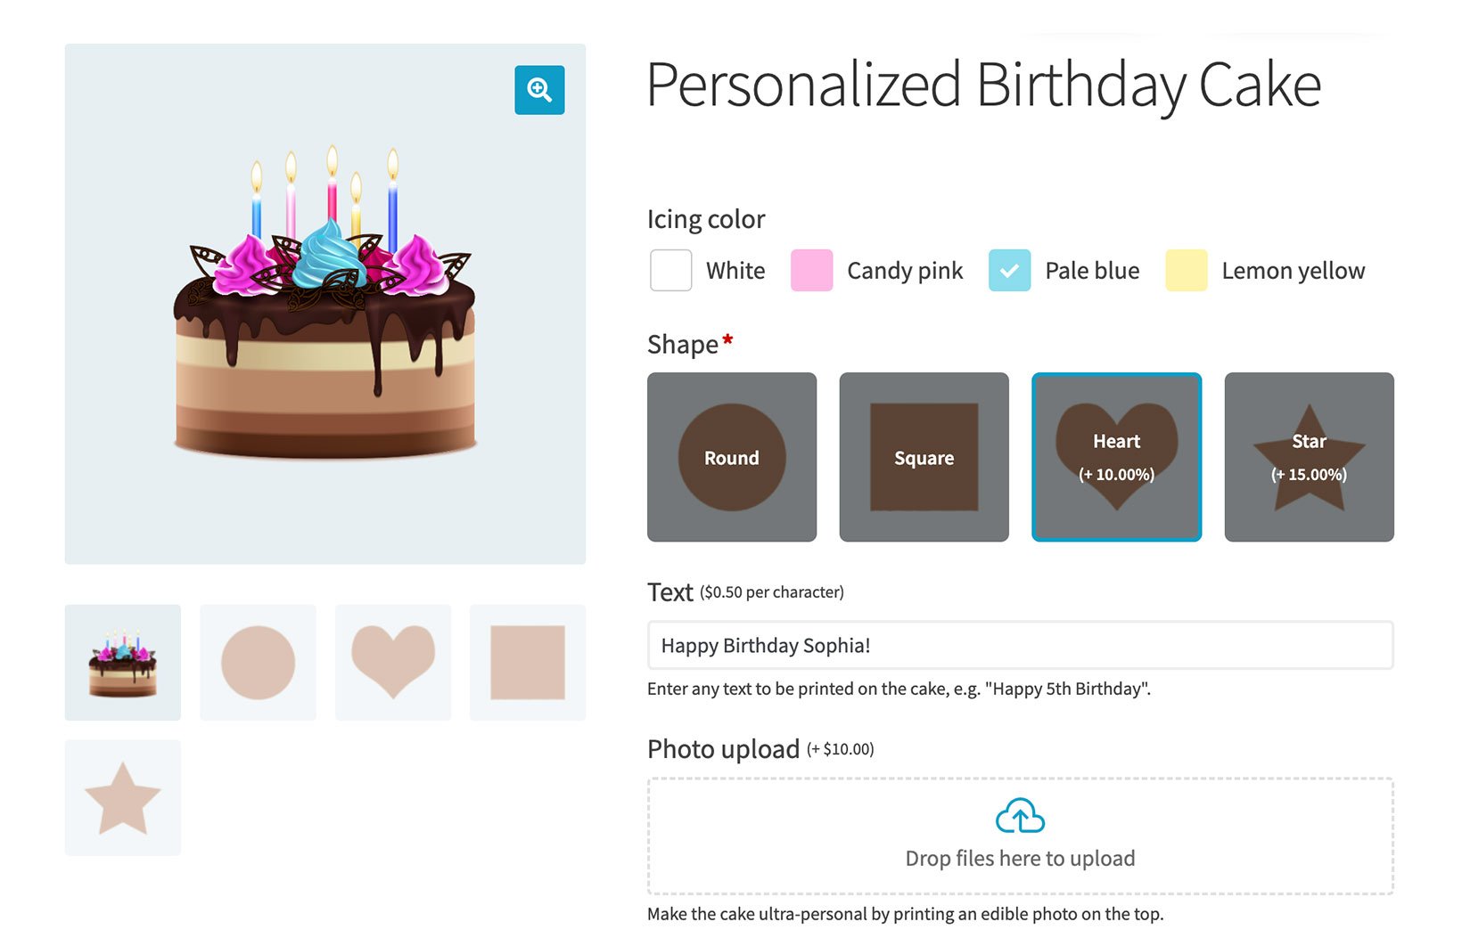Select the Square cake shape
This screenshot has width=1462, height=946.
924,457
